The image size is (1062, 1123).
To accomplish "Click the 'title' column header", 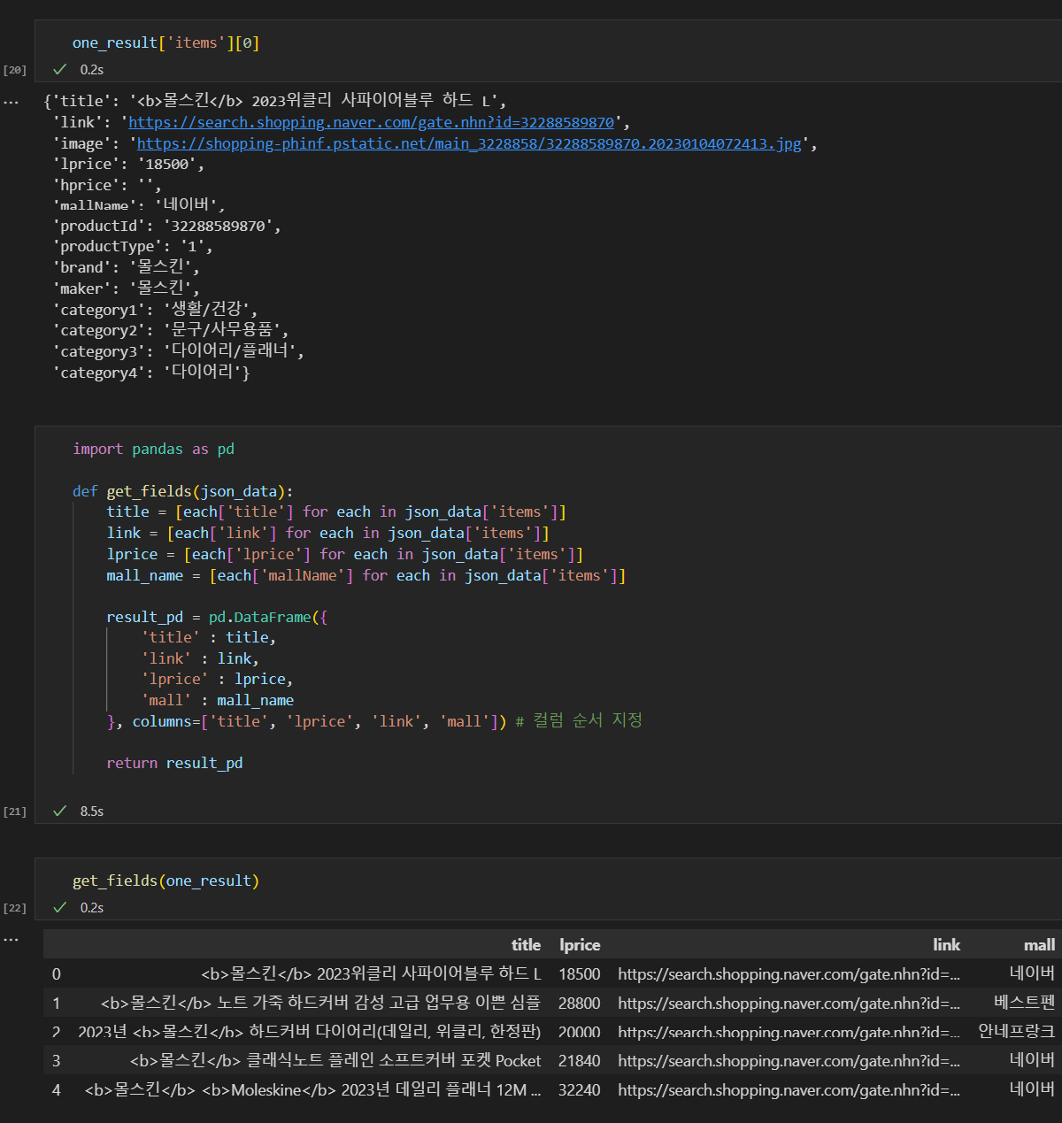I will point(526,944).
